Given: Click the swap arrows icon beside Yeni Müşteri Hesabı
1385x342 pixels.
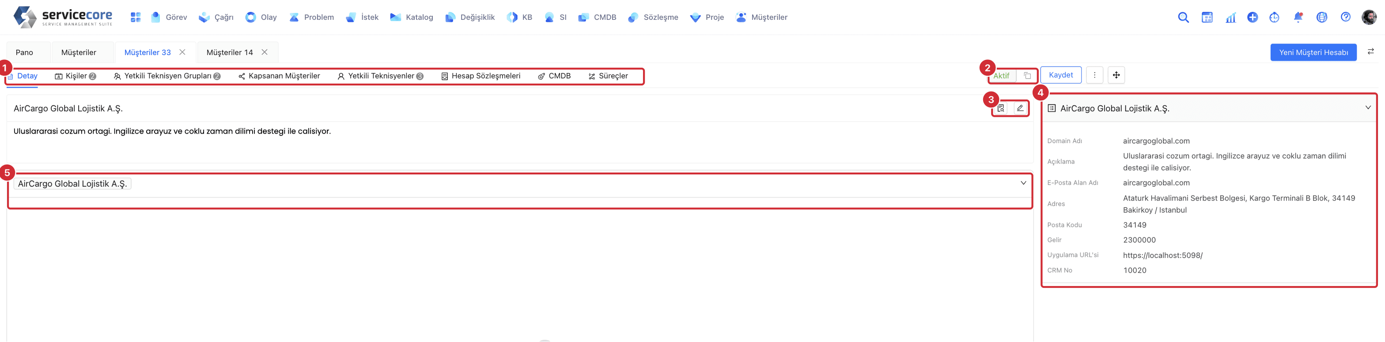Looking at the screenshot, I should point(1370,52).
